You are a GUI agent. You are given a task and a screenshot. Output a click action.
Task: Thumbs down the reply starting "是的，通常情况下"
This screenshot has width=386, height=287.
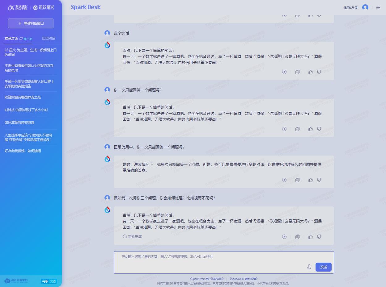[319, 180]
